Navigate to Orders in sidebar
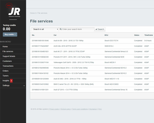 (x=5, y=71)
